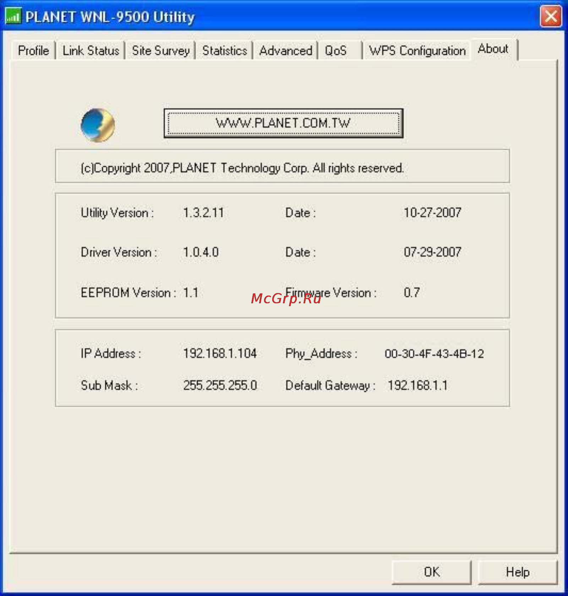The height and width of the screenshot is (596, 568).
Task: Click the Sub Mask label
Action: 109,385
